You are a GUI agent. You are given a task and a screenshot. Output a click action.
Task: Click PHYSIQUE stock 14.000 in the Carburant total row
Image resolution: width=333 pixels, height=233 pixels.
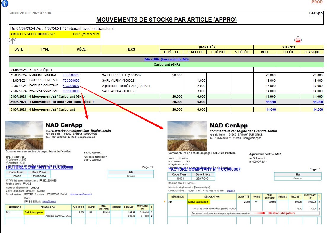(x=318, y=109)
